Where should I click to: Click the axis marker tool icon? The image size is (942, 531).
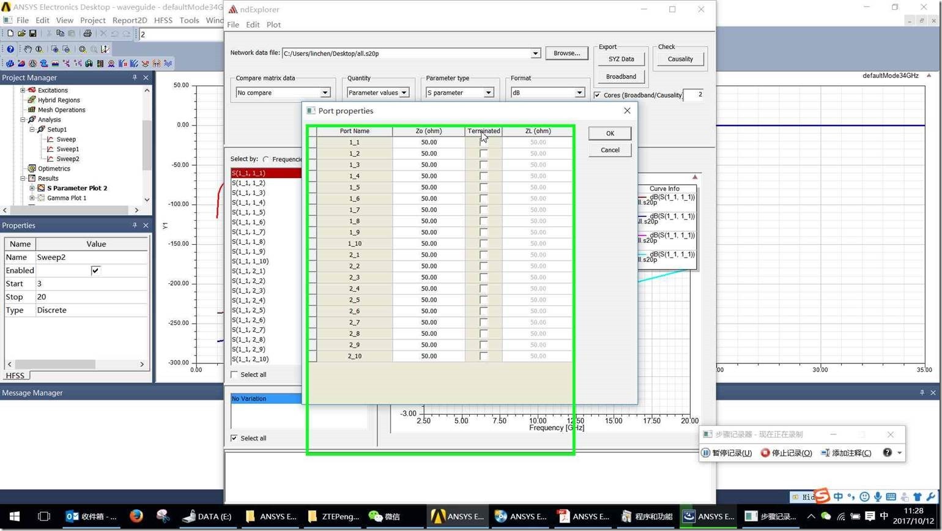[105, 49]
